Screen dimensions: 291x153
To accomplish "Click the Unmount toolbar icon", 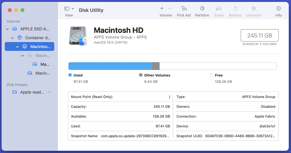I will pyautogui.click(x=253, y=9).
